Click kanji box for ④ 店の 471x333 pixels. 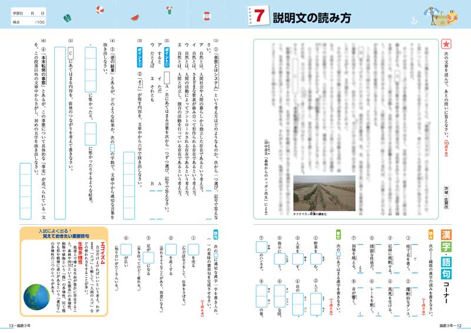tap(298, 304)
